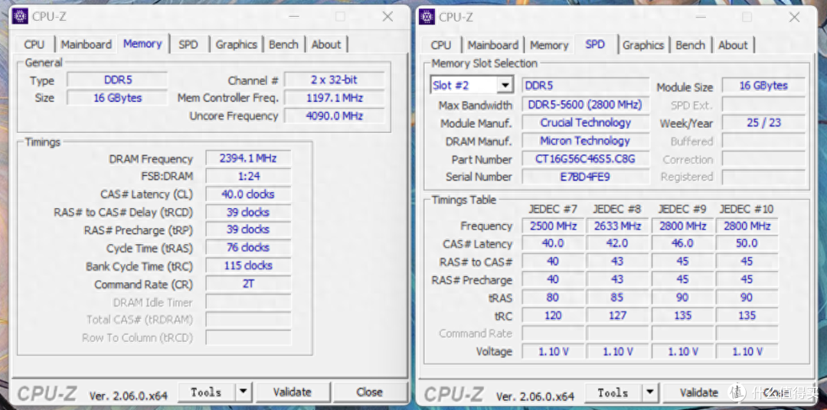Click the Close button in left window
Image resolution: width=827 pixels, height=410 pixels.
(369, 392)
